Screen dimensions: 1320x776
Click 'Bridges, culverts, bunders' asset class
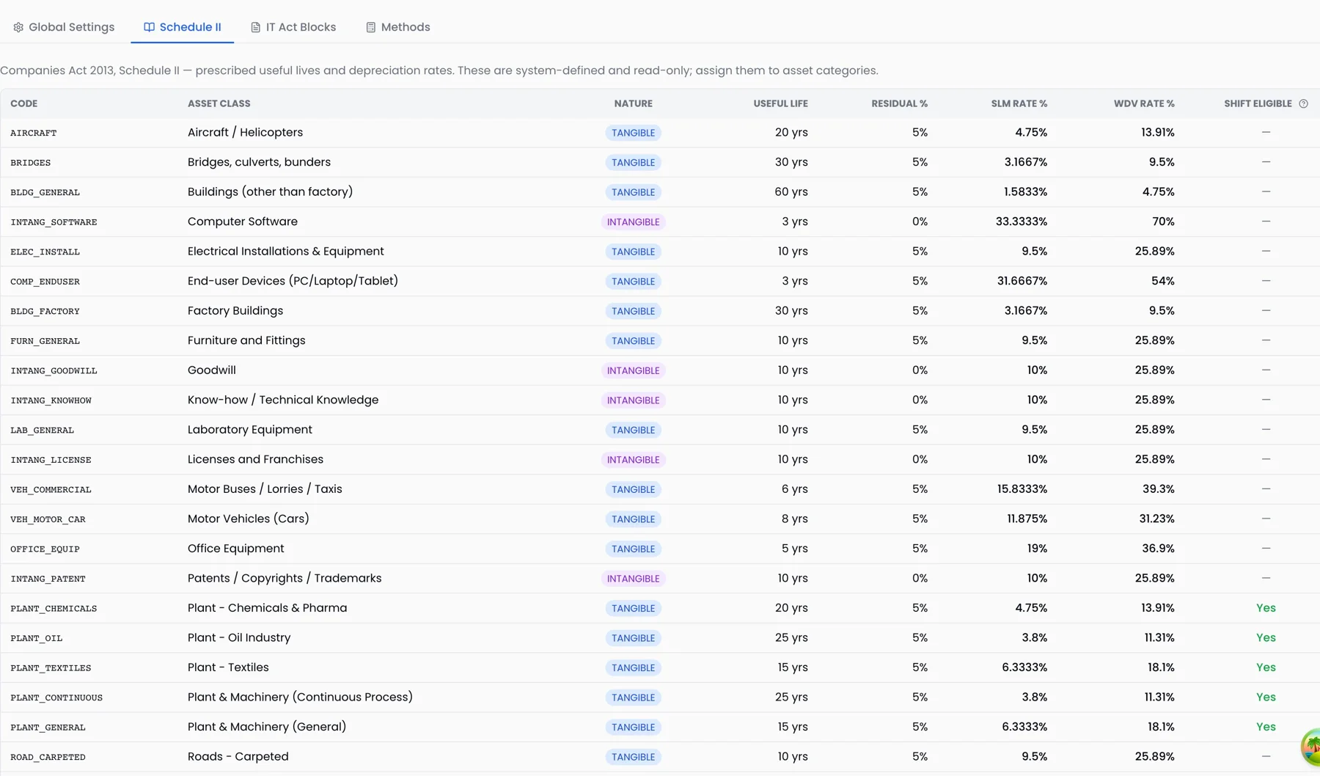(259, 162)
